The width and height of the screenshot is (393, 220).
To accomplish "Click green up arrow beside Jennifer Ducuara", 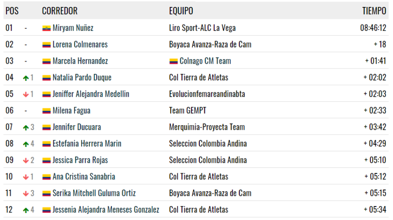I will (x=26, y=128).
